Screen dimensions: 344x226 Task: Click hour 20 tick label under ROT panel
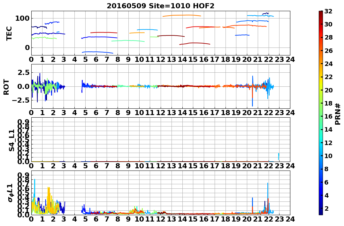[x=247, y=113]
